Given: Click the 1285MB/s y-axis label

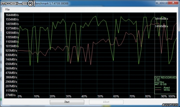Looking at the screenshot, I should click(x=12, y=33).
